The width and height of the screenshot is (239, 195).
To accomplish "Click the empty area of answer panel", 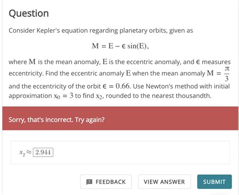I will click(x=141, y=152).
